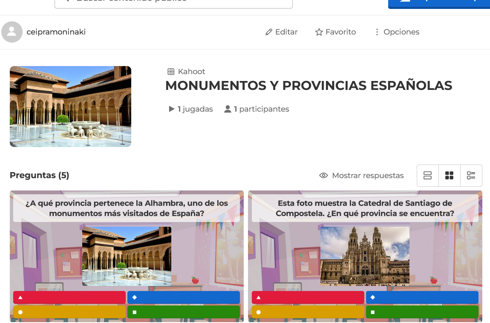Toggle this kahoot as favorite
490x323 pixels.
pos(335,32)
